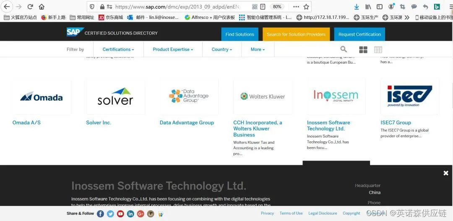Open the page actions three-dot menu

[x=296, y=7]
